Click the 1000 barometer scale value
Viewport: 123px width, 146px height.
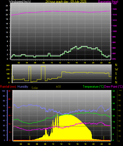click(x=115, y=31)
